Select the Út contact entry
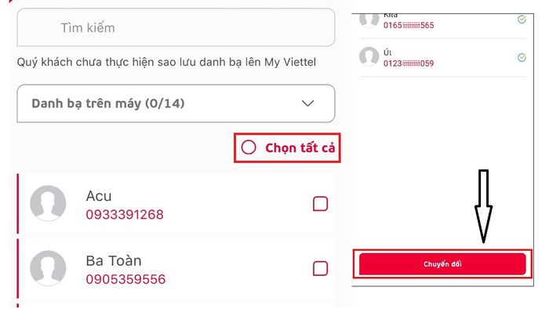This screenshot has width=549, height=309. click(x=442, y=57)
